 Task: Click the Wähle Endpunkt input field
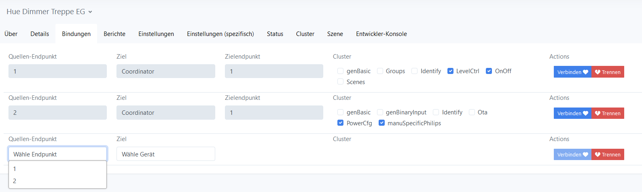coord(57,154)
